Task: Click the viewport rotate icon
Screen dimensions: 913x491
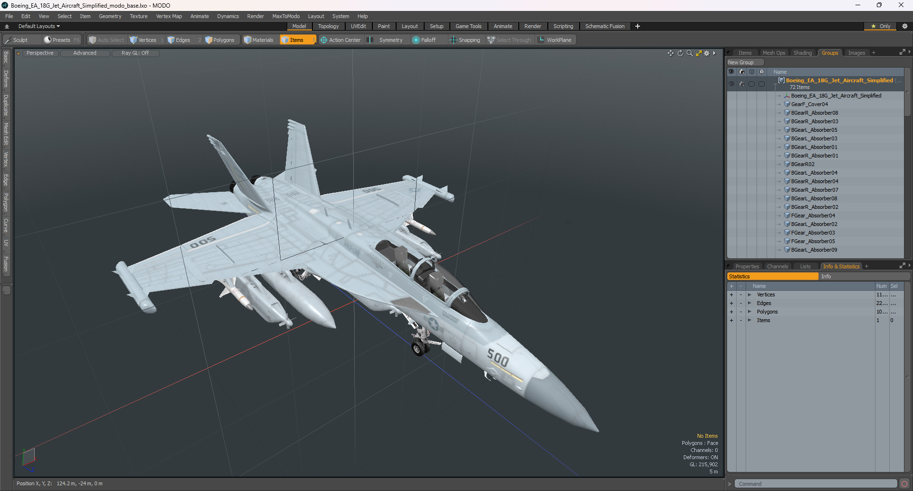Action: (x=680, y=53)
